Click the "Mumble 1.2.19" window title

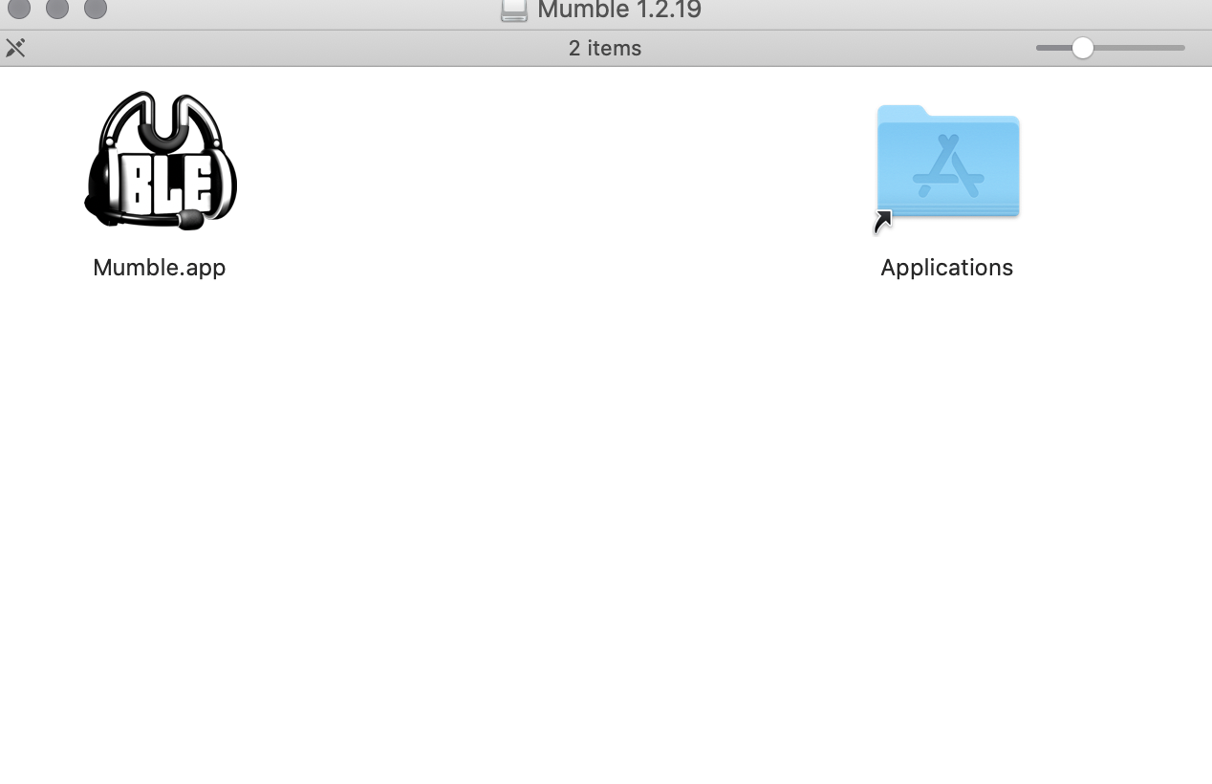point(619,11)
